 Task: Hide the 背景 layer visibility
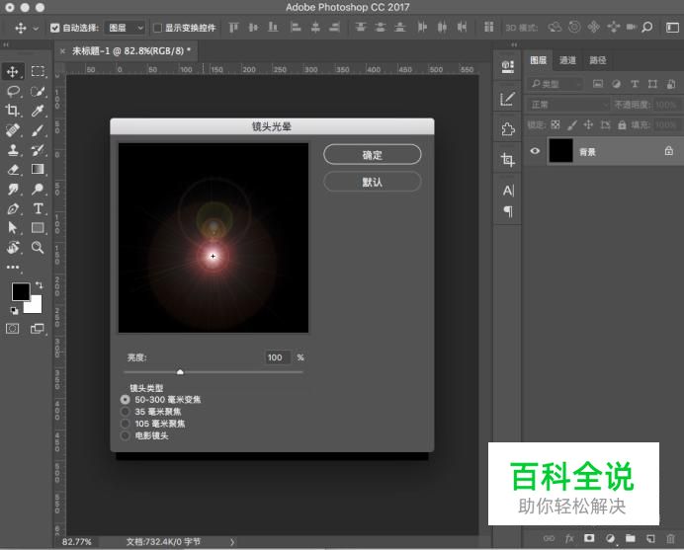tap(535, 151)
